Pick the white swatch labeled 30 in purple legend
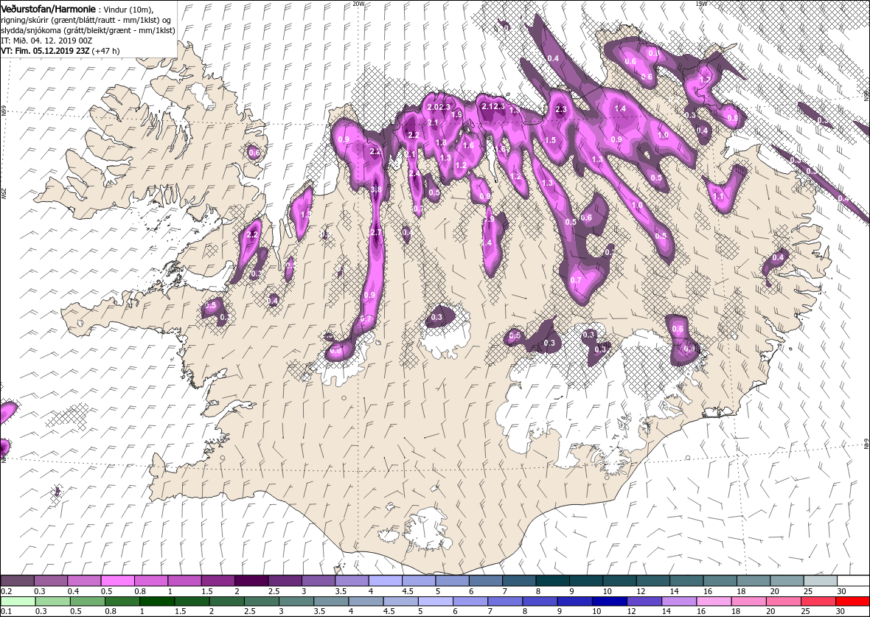 [853, 580]
